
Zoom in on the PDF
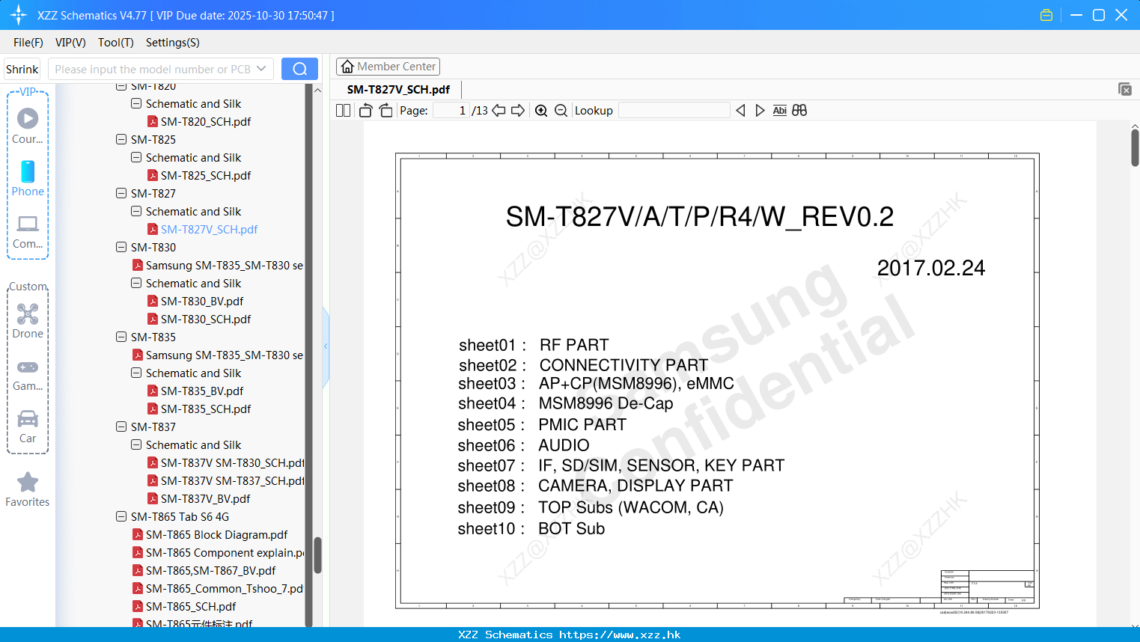point(541,111)
